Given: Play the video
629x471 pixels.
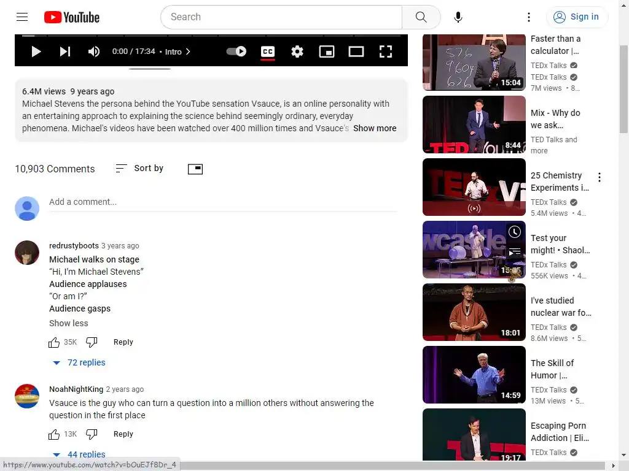Looking at the screenshot, I should tap(36, 52).
